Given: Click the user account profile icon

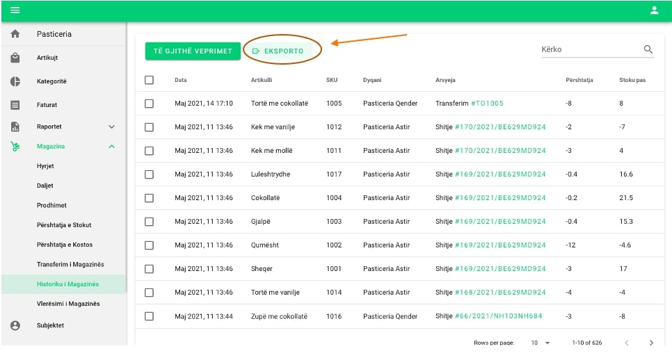Looking at the screenshot, I should [x=654, y=10].
